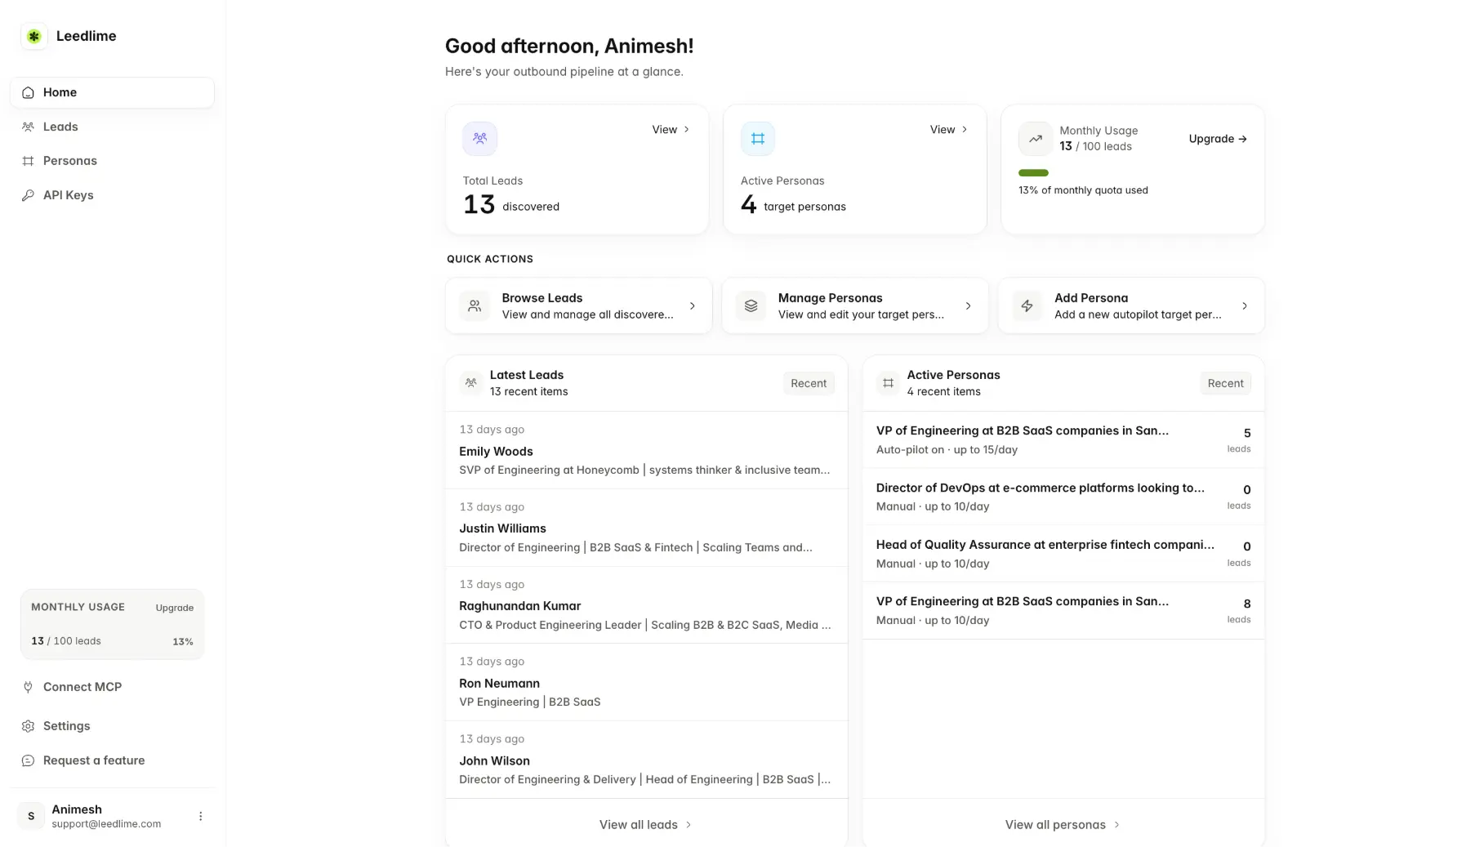Click the Monthly Usage trend arrow icon
Image resolution: width=1484 pixels, height=847 pixels.
click(x=1035, y=139)
